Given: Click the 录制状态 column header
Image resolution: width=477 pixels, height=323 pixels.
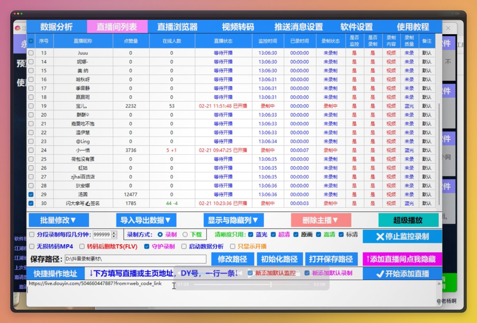Looking at the screenshot, I should coord(330,41).
